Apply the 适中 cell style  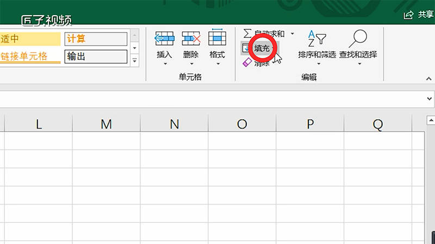coord(30,39)
